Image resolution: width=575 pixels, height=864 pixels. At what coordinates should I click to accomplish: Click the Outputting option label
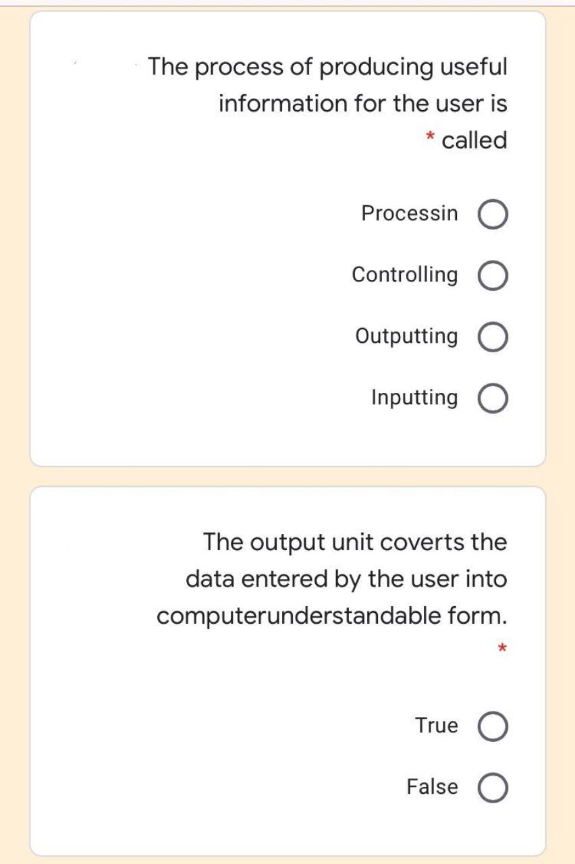[x=406, y=335]
